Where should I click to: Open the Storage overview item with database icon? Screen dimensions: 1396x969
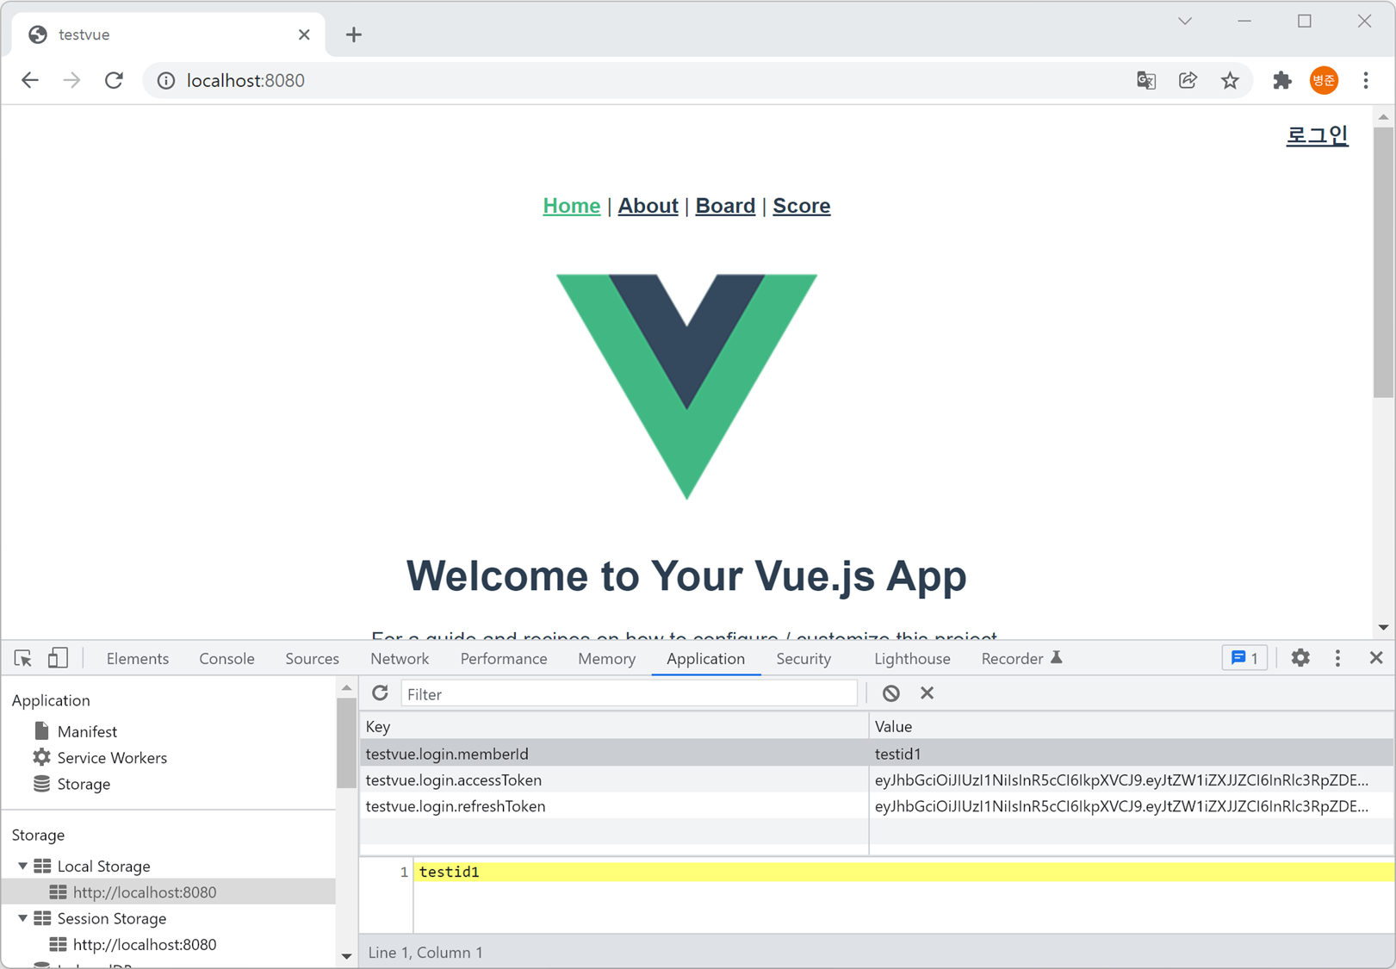pyautogui.click(x=84, y=784)
